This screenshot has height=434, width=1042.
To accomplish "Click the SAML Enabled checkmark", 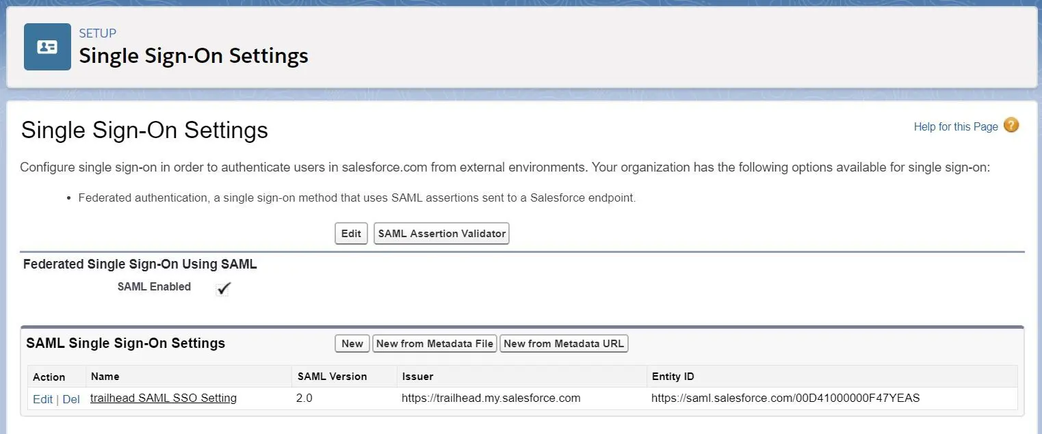I will click(x=223, y=288).
